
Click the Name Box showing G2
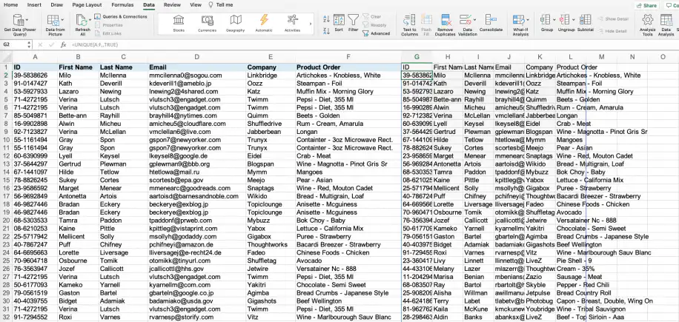pos(14,44)
